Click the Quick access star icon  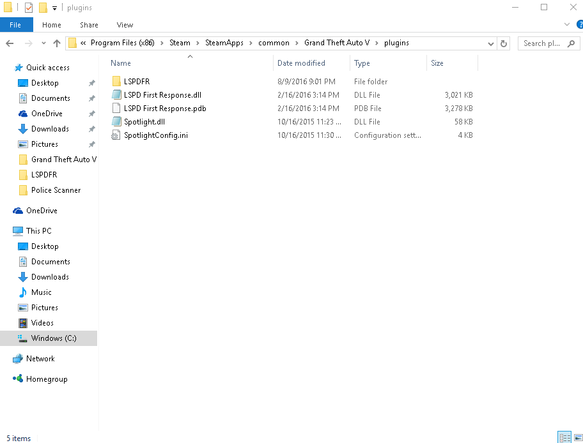tap(18, 68)
